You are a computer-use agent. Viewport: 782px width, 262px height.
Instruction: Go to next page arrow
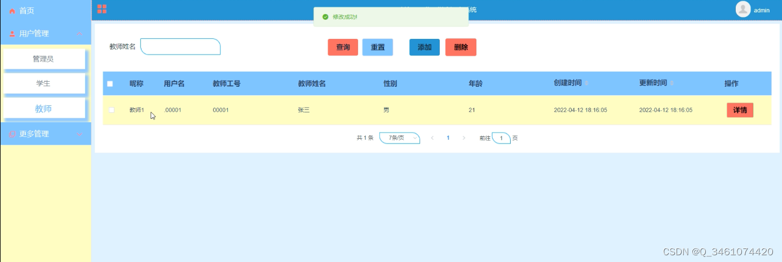click(464, 138)
